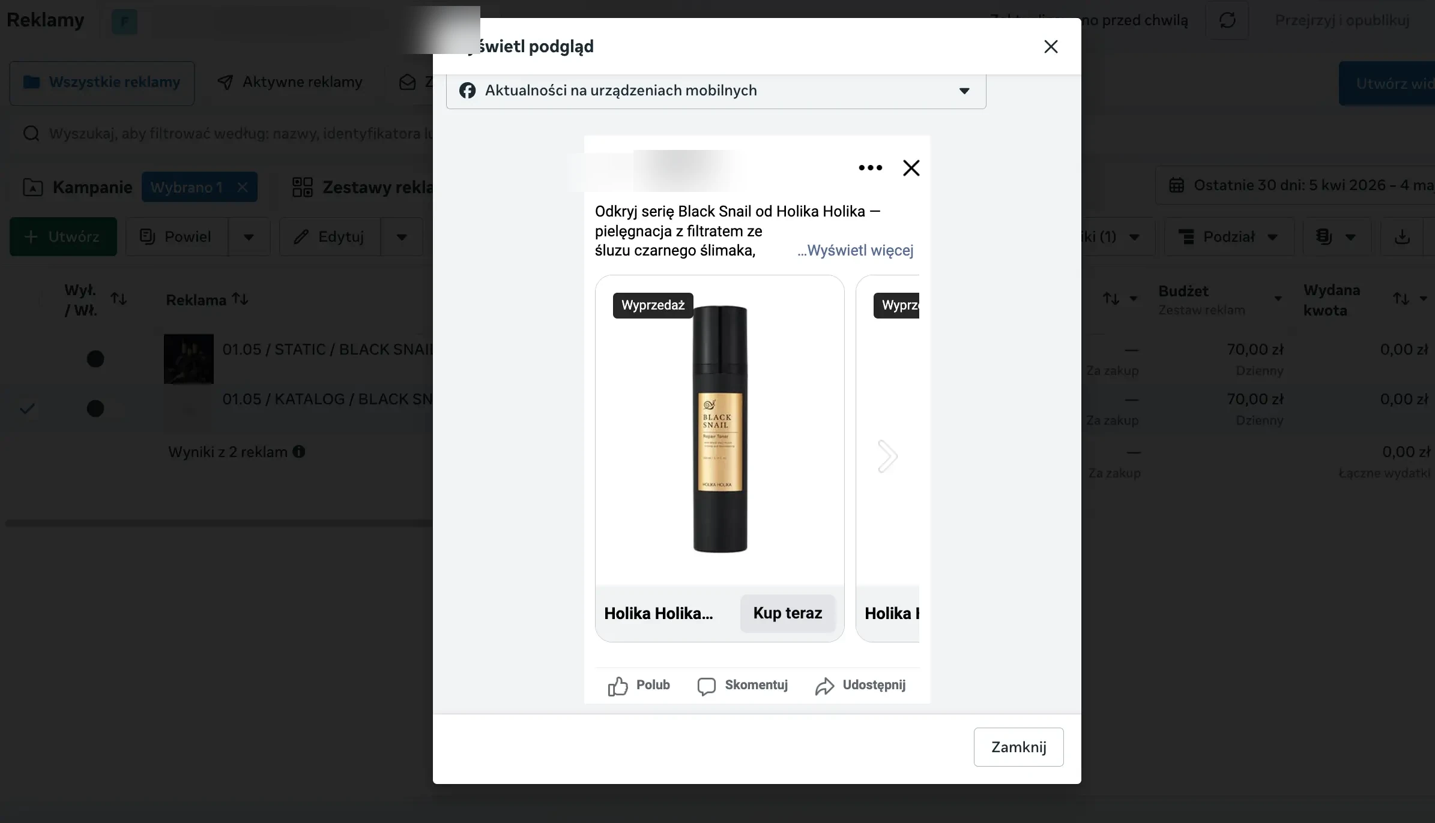Select the 'Wszystkie reklamy' tab
Viewport: 1435px width, 823px height.
point(102,83)
